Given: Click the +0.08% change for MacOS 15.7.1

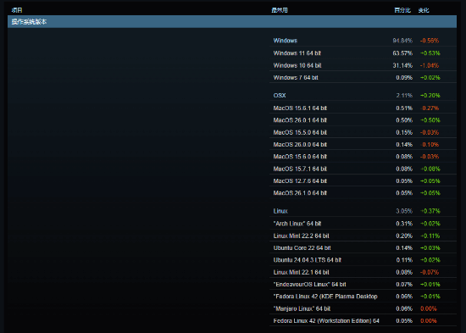Looking at the screenshot, I should tap(430, 169).
